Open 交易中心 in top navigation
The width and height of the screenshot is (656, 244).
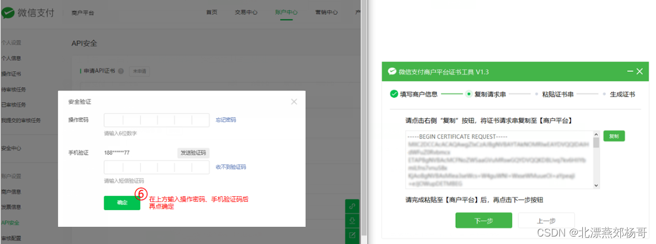(x=246, y=12)
